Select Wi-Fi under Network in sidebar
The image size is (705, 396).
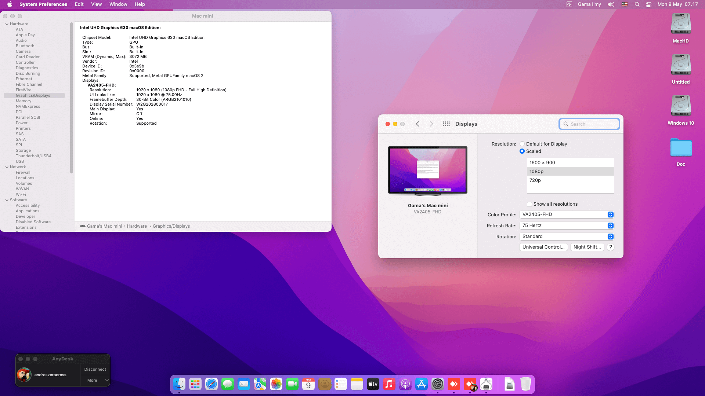[x=21, y=195]
